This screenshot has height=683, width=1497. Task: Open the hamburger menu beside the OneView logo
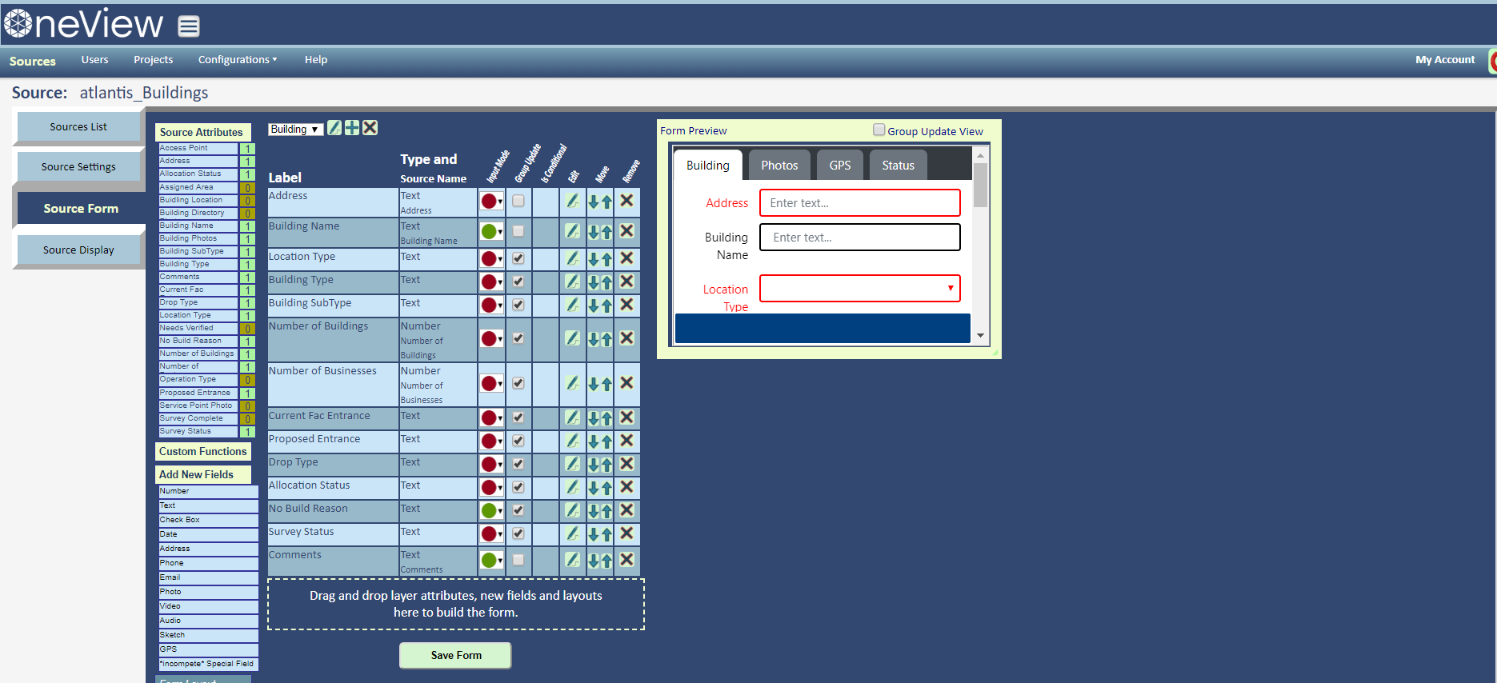189,27
